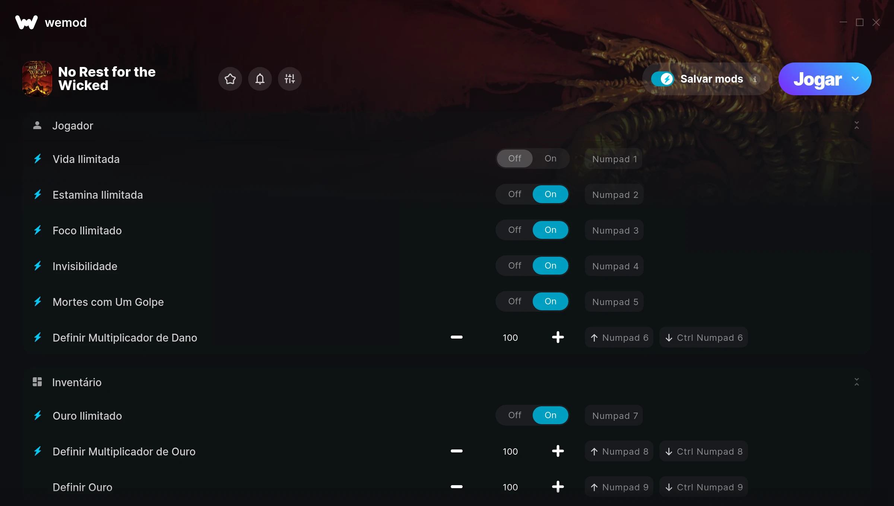
Task: Collapse the Jogador section
Action: (x=857, y=125)
